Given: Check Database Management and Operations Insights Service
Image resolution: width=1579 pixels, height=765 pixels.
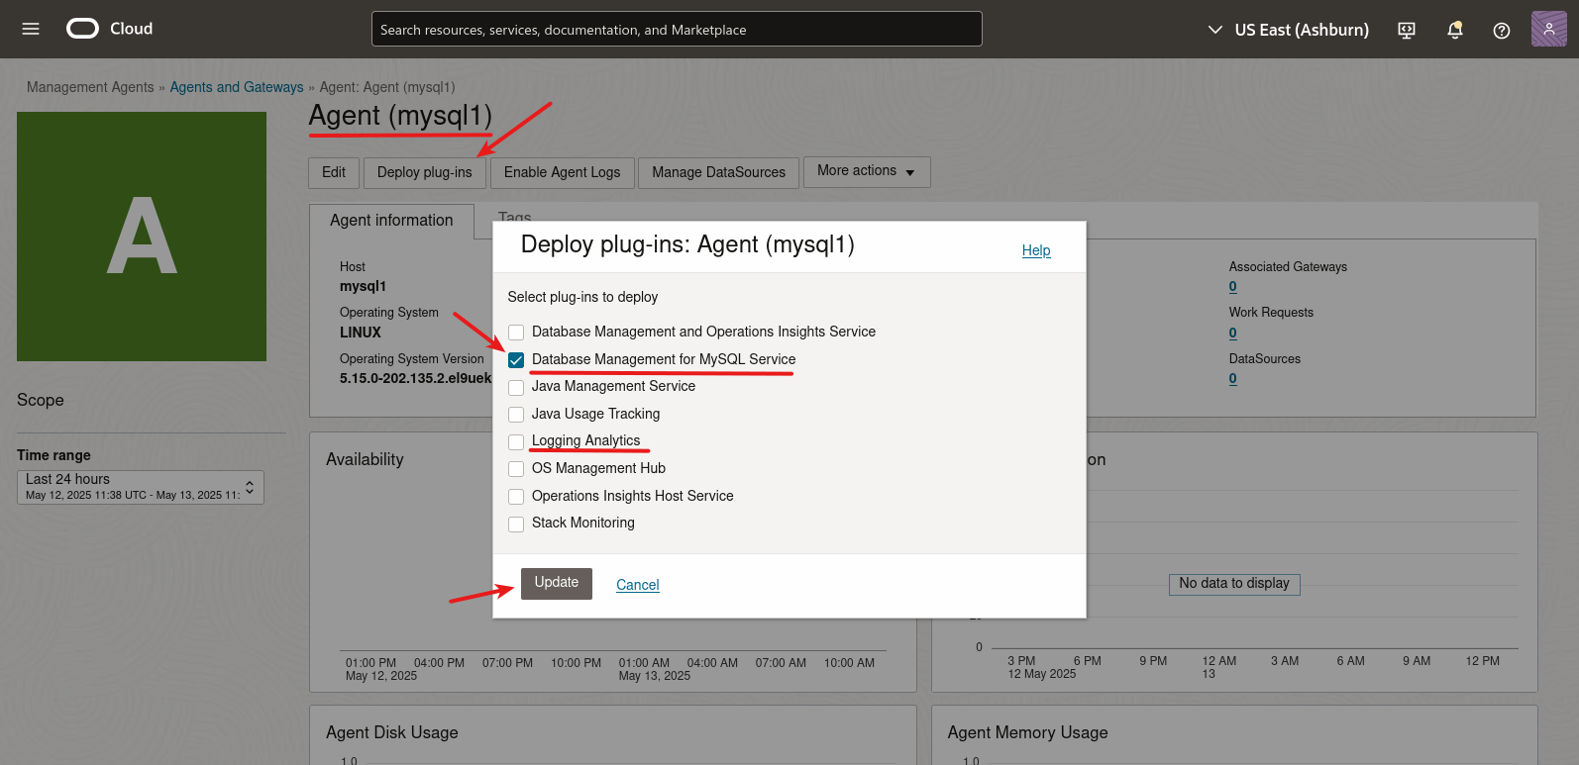Looking at the screenshot, I should pos(516,333).
